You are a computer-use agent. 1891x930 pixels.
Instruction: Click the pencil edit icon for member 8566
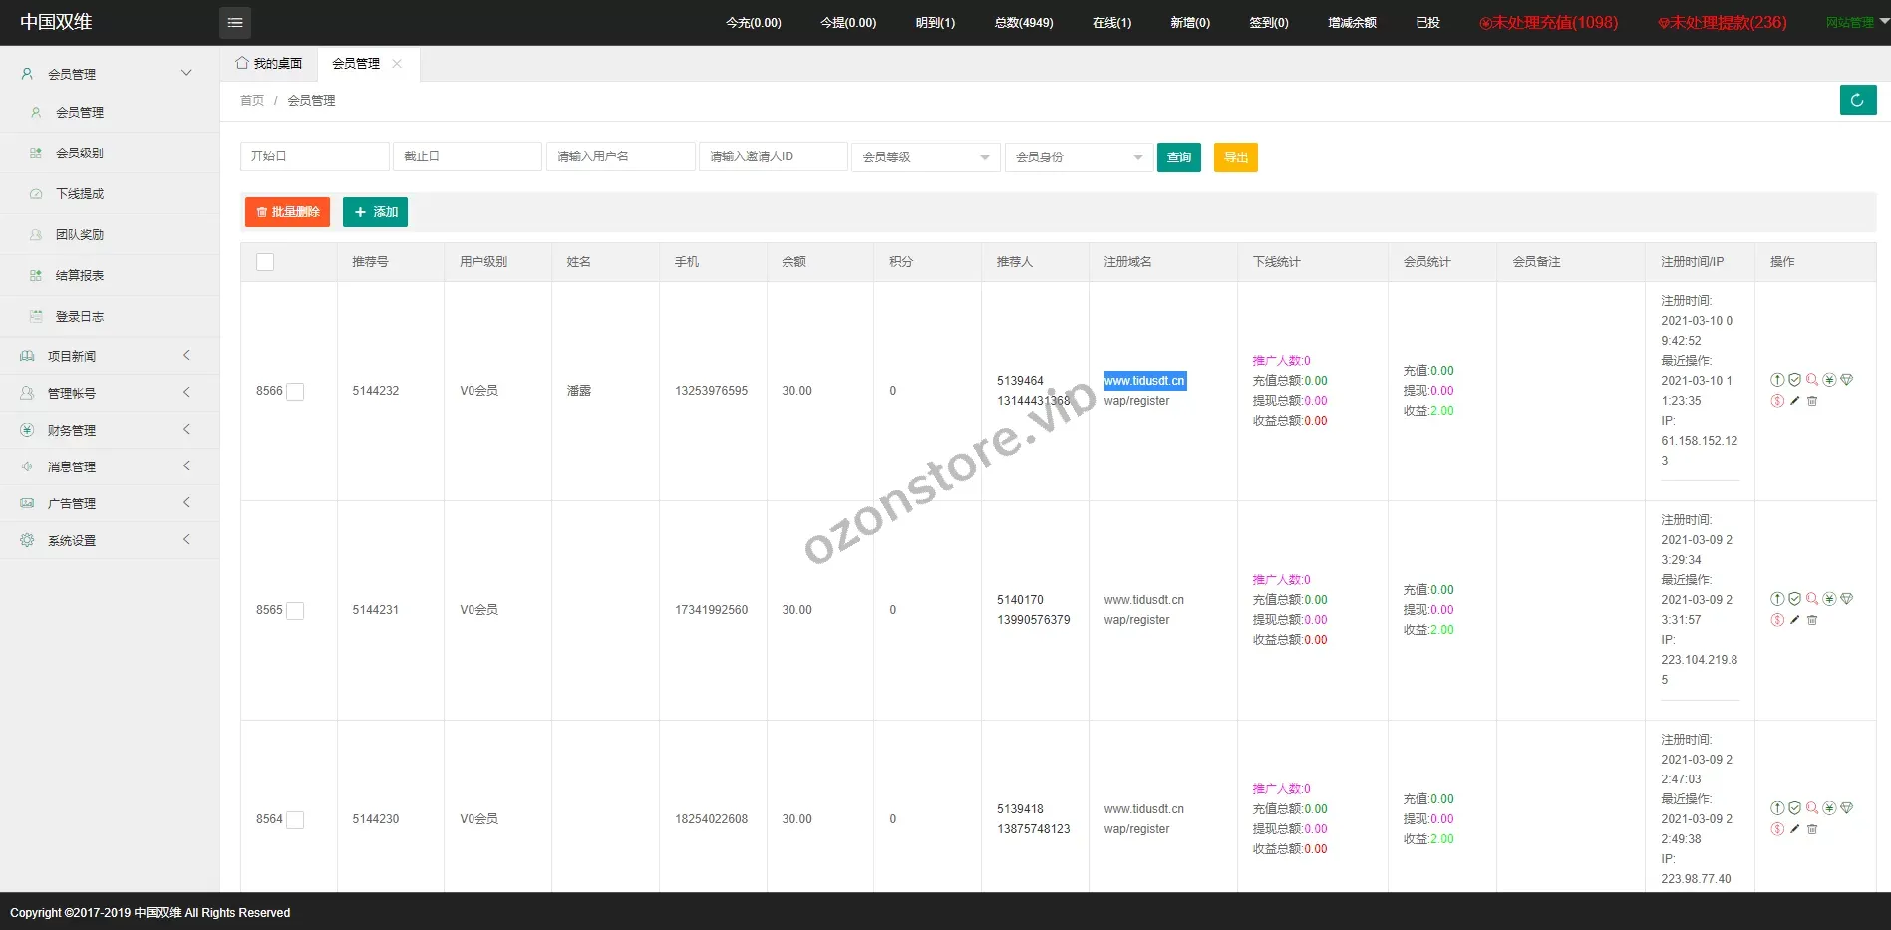pyautogui.click(x=1794, y=401)
